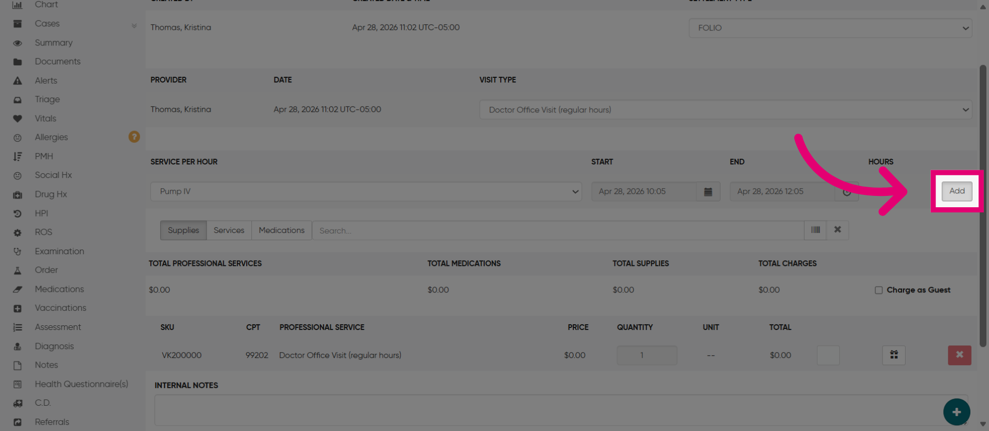Screen dimensions: 989x431
Task: Click the Order flask icon
Action: [17, 270]
